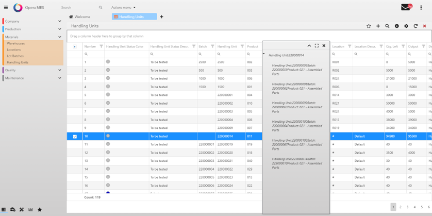Filter the Batch column
Screen dimensions: 432x216
[212, 46]
